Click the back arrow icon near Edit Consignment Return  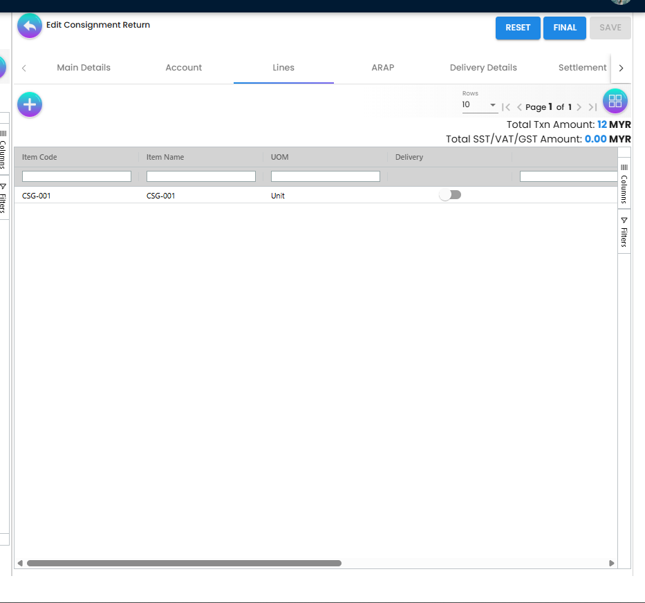tap(29, 26)
